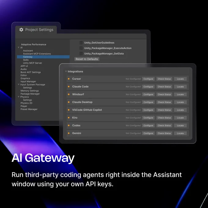Locate VSCode GitHub Copilot installation
The height and width of the screenshot is (208, 208).
[x=180, y=110]
